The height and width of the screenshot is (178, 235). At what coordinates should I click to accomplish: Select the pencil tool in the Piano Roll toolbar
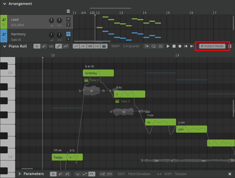(44, 46)
